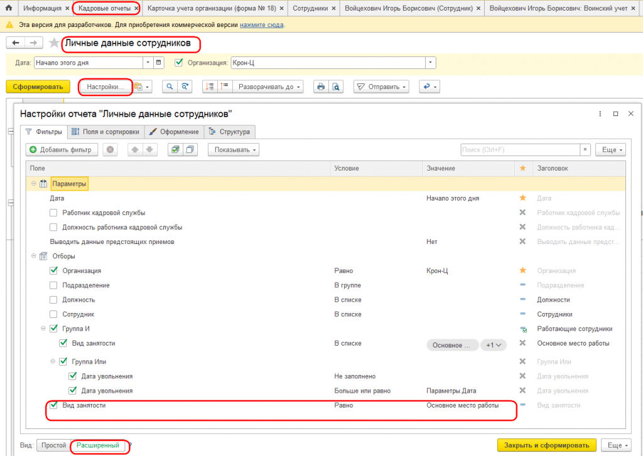Uncheck Вид занятости with condition Равно
The height and width of the screenshot is (456, 643).
pyautogui.click(x=53, y=405)
